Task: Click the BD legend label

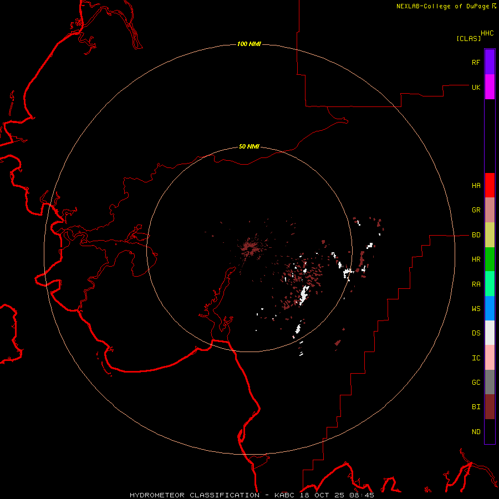Action: 476,235
